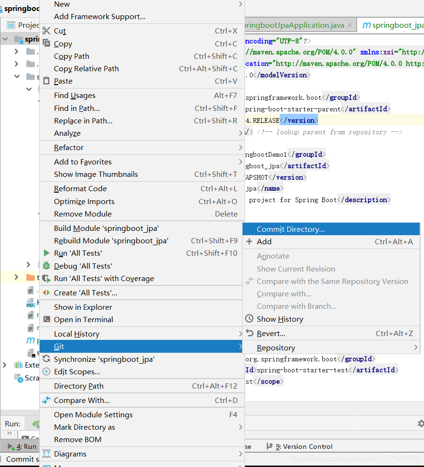The height and width of the screenshot is (467, 424).
Task: Choose Revert... from Git submenu
Action: pyautogui.click(x=331, y=333)
